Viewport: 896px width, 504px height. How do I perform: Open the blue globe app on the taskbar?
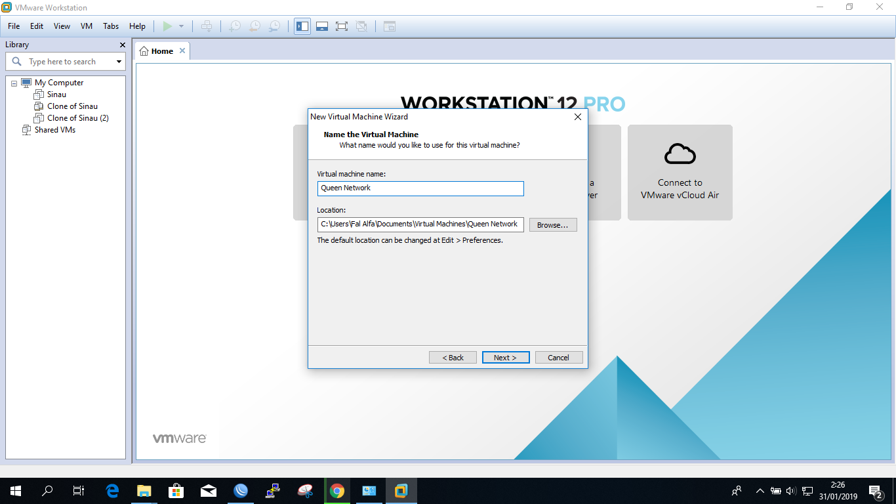(241, 491)
